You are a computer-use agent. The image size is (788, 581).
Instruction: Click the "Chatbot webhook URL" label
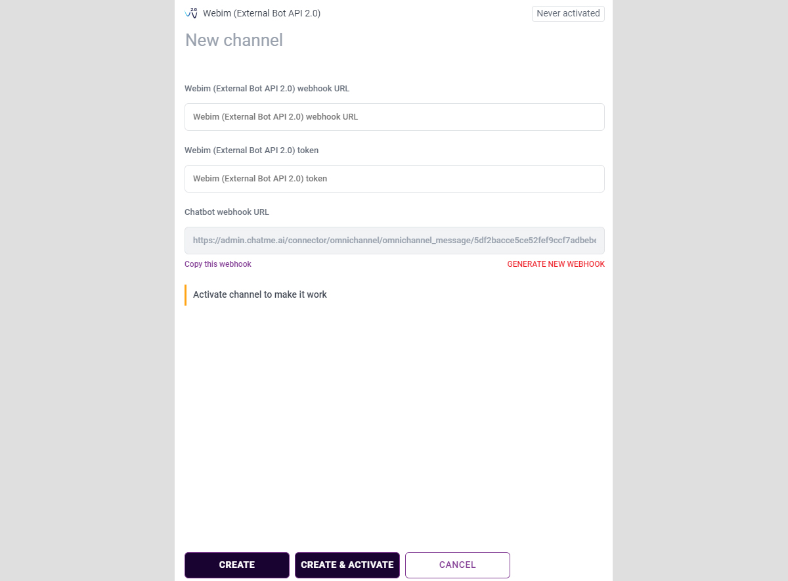[227, 212]
